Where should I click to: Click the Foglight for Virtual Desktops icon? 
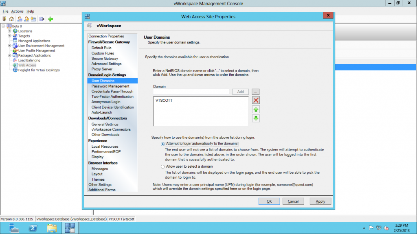point(15,70)
